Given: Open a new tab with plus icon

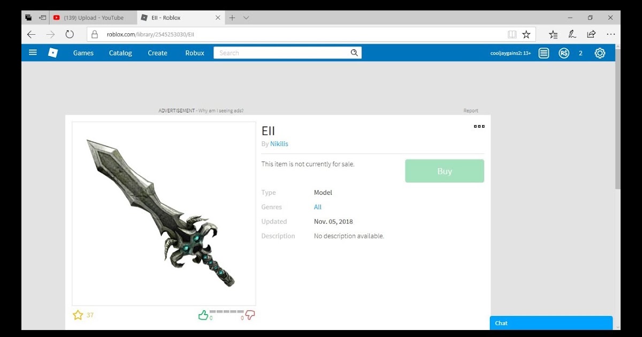Looking at the screenshot, I should [232, 18].
